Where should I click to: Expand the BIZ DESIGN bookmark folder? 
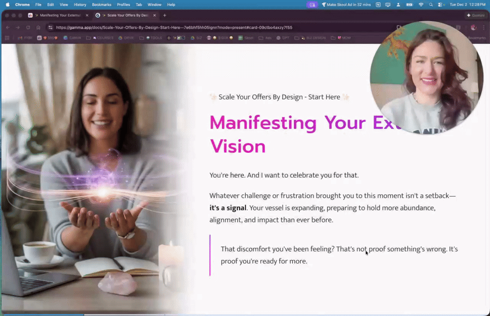click(310, 38)
